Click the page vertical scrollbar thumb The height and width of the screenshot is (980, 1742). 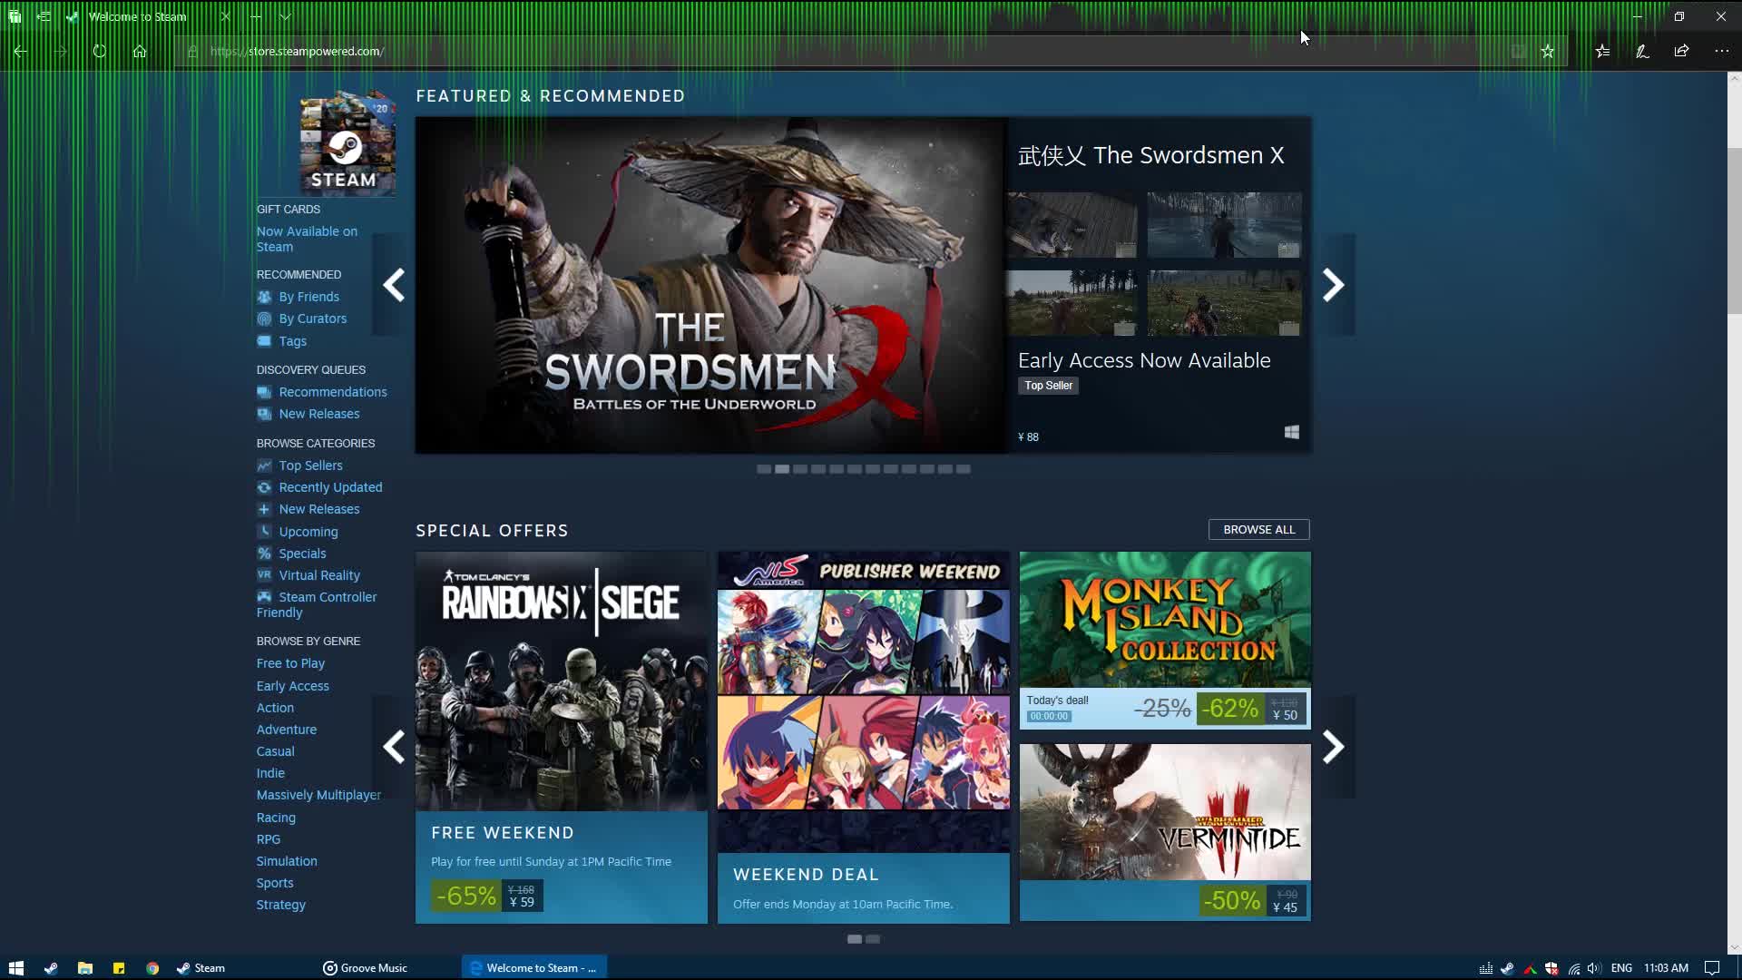point(1734,231)
